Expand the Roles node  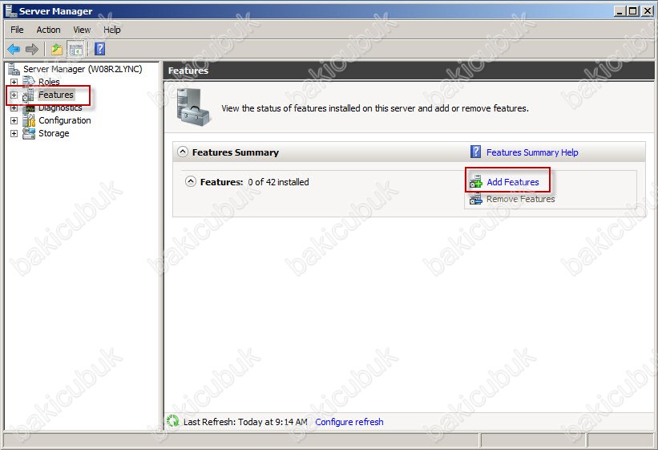[14, 82]
